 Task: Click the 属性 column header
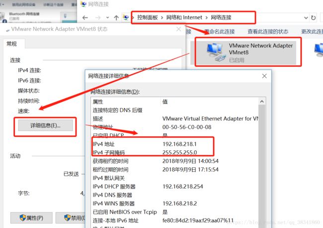click(x=126, y=102)
